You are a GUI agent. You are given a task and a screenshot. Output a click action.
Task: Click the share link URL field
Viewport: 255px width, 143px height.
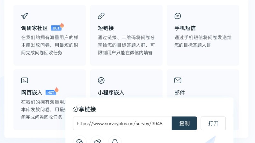point(122,123)
